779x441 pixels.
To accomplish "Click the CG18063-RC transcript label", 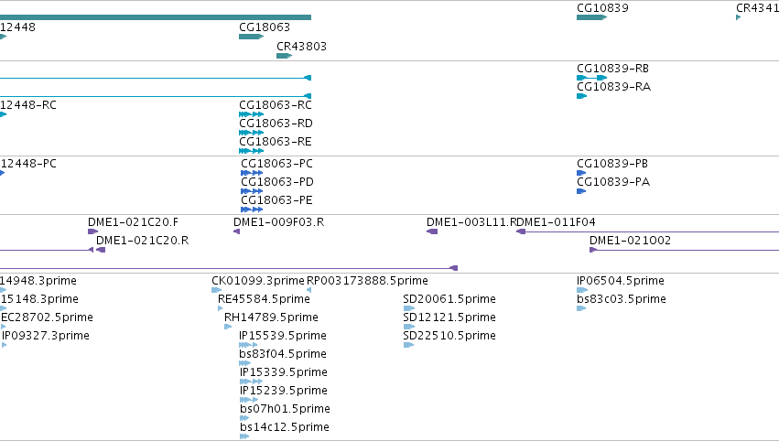I will [x=276, y=105].
